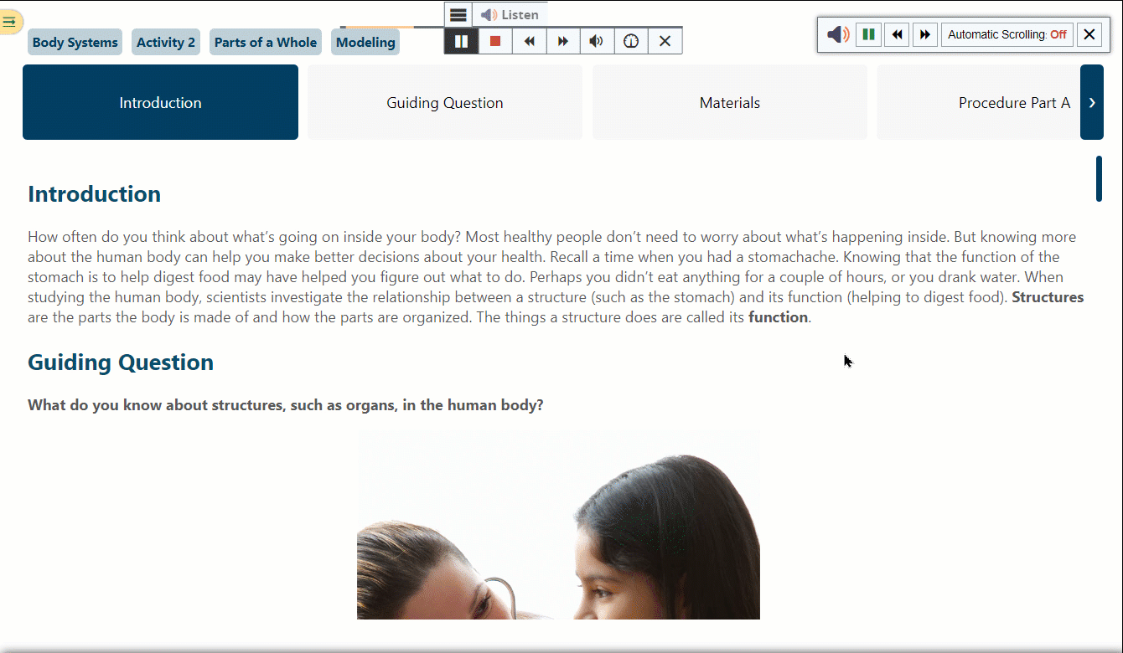
Task: Open the hamburger menu beside Listen
Action: click(x=458, y=15)
